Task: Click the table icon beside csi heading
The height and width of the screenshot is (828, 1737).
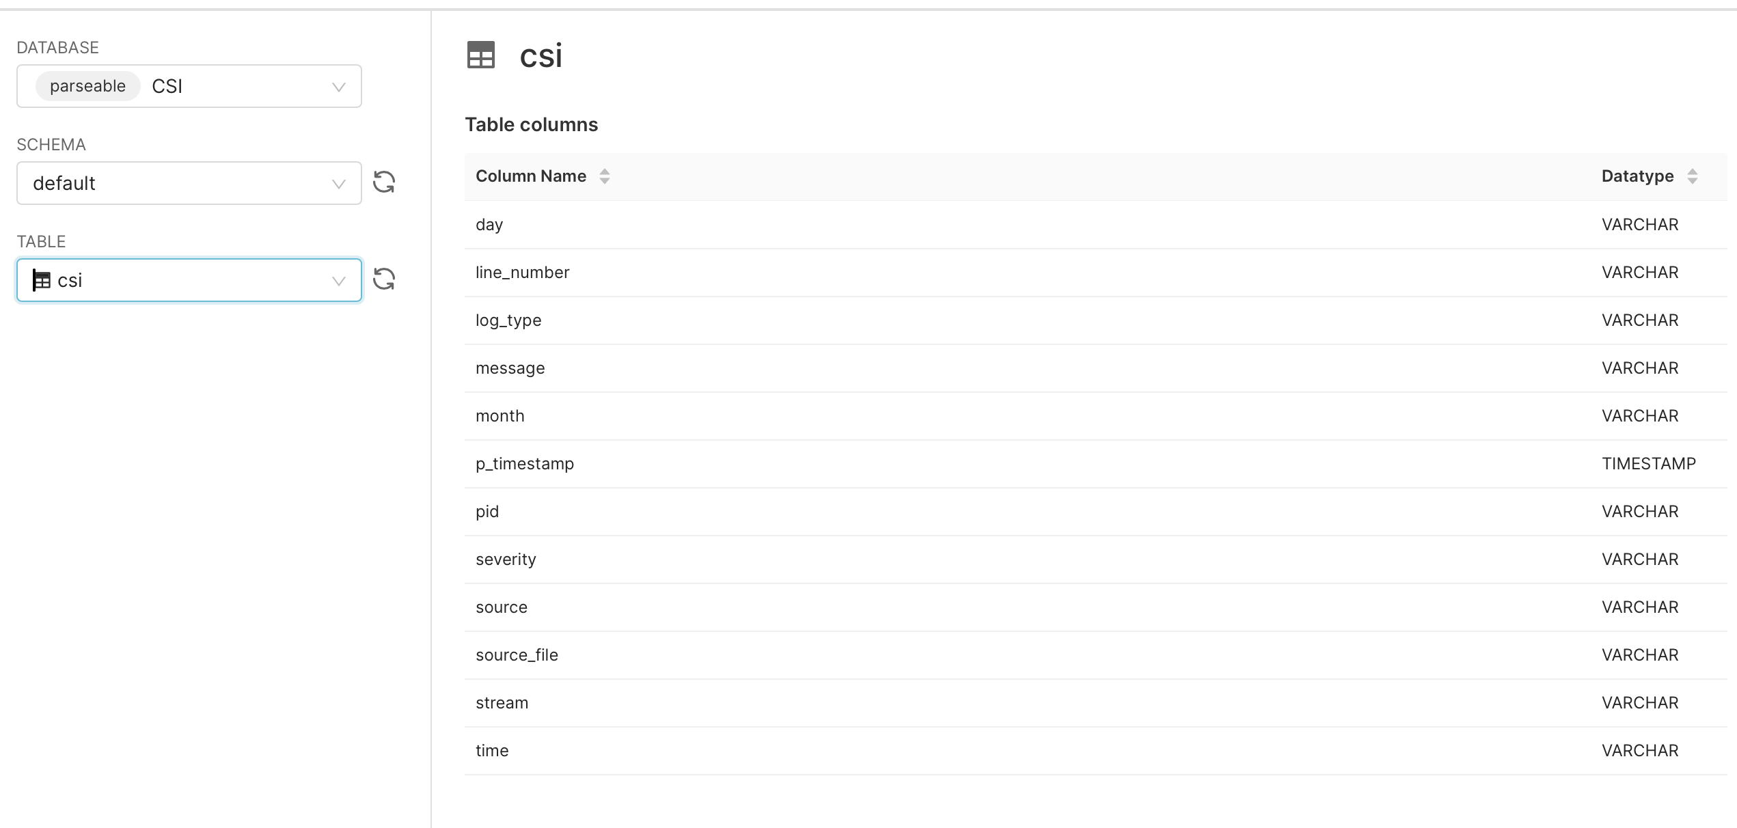Action: [x=480, y=55]
